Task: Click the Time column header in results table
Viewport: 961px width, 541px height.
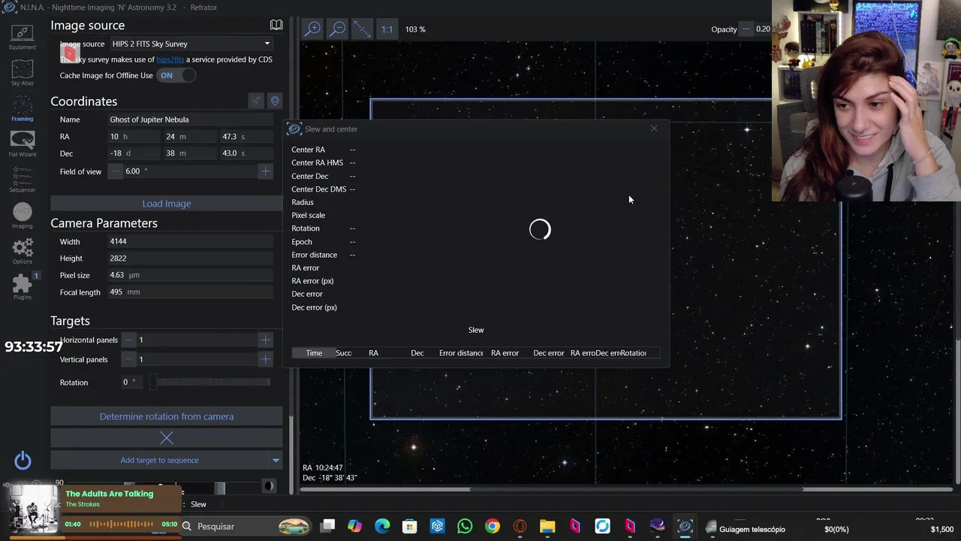Action: coord(314,353)
